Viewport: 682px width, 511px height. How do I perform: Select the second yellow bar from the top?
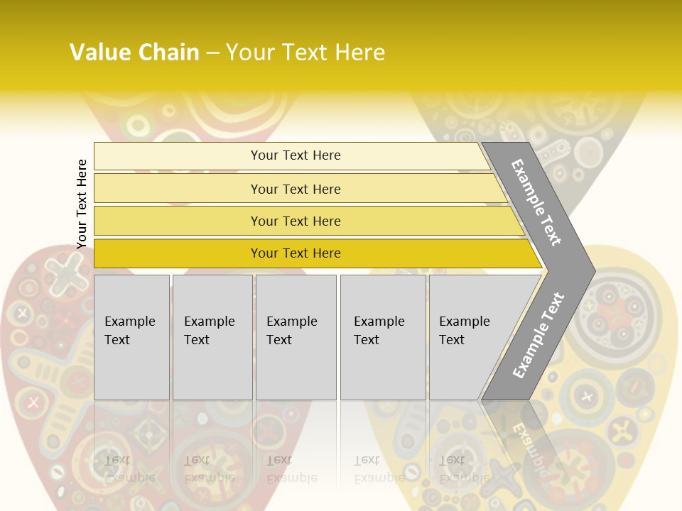click(296, 189)
